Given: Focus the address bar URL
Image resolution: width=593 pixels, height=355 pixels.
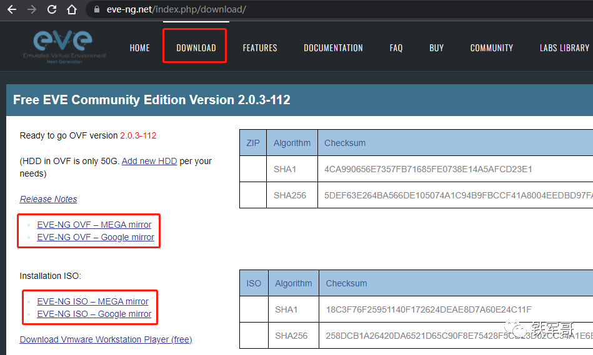Looking at the screenshot, I should click(x=176, y=9).
